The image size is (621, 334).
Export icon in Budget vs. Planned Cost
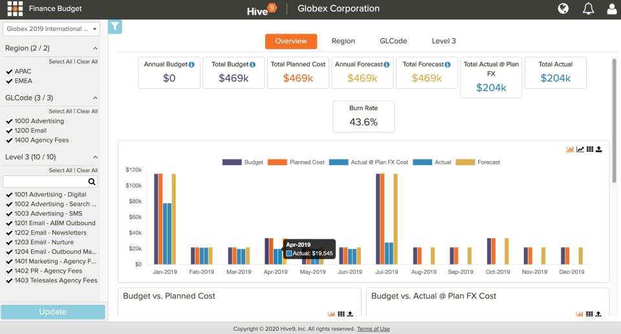[x=350, y=314]
